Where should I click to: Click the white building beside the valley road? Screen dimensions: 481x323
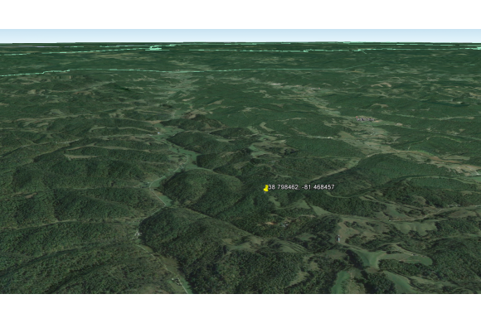tap(137, 234)
